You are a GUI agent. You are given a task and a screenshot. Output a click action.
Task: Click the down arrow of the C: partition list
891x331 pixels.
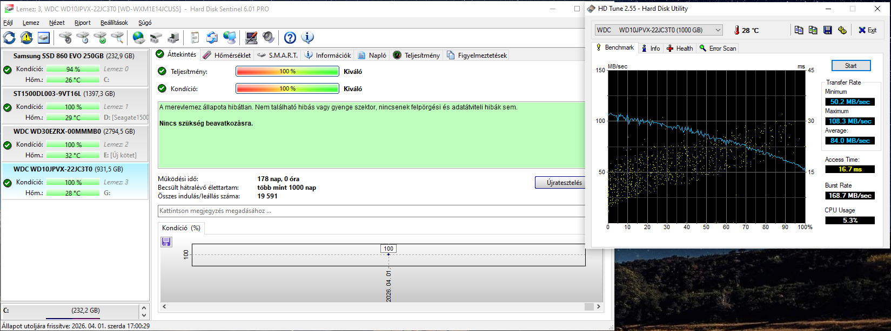click(x=144, y=315)
